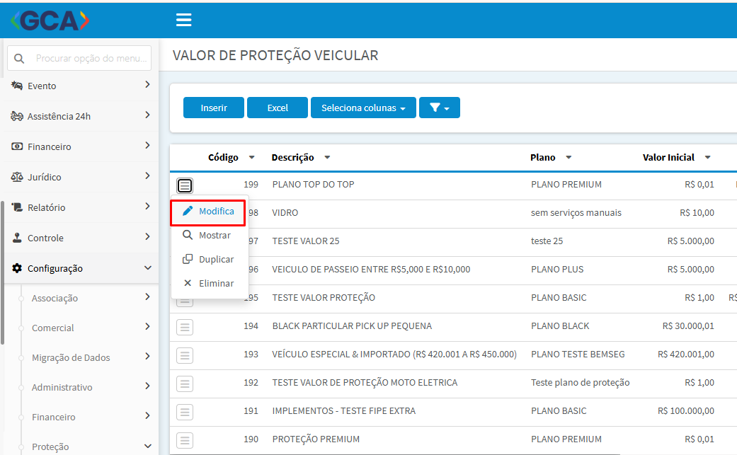Click the Código column header
This screenshot has width=737, height=455.
point(223,157)
